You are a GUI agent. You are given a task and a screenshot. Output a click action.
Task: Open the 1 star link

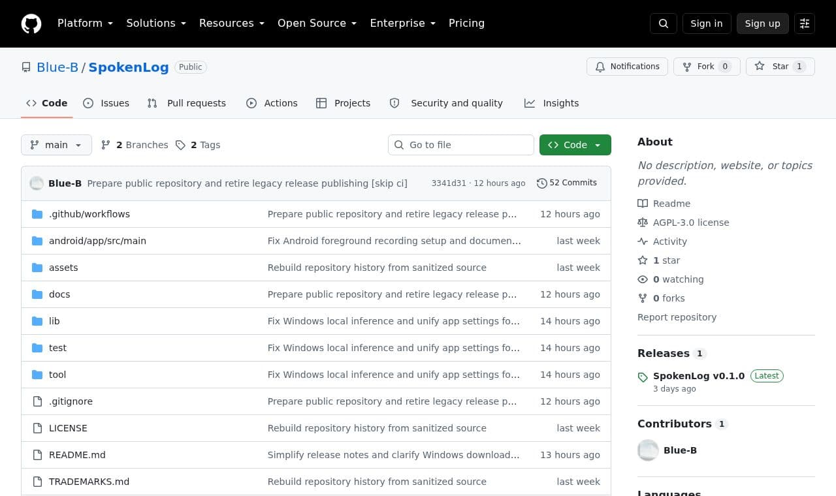[659, 260]
